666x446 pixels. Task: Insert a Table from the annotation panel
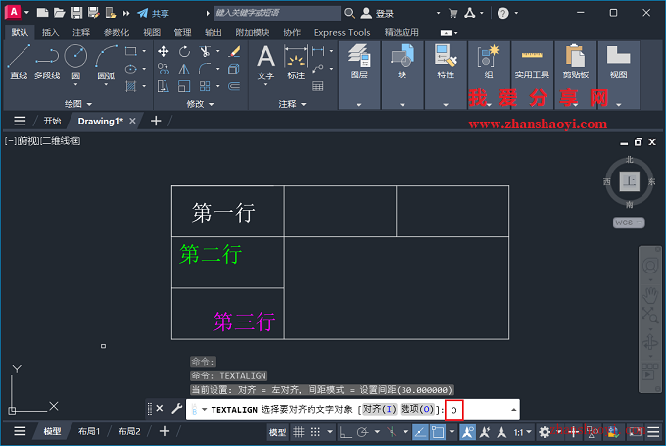[318, 86]
